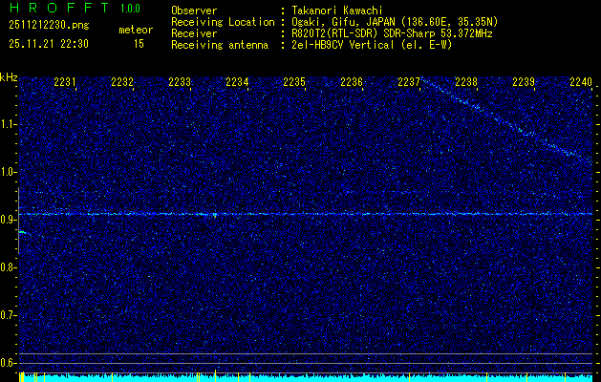Click the 2233 time axis label
This screenshot has width=601, height=382.
pos(180,82)
